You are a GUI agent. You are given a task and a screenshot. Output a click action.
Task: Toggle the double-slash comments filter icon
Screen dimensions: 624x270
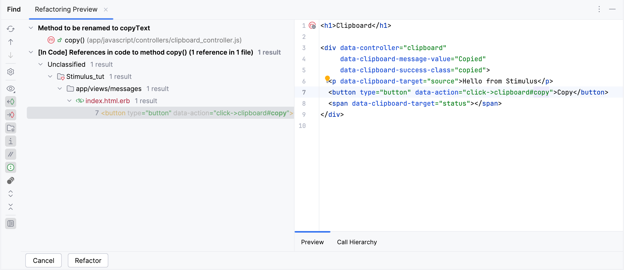(x=11, y=154)
